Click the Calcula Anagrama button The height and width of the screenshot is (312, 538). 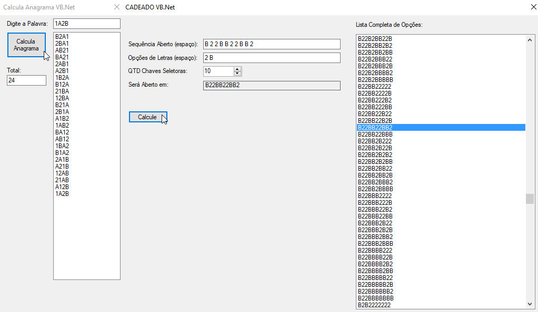[26, 45]
